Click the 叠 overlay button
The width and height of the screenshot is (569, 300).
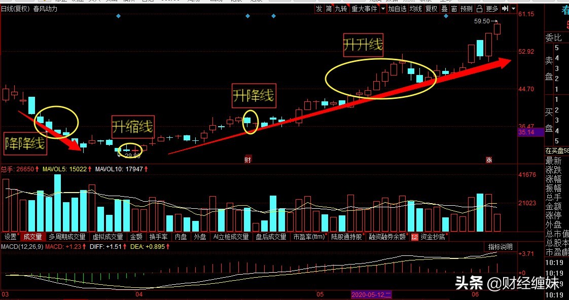coord(444,9)
